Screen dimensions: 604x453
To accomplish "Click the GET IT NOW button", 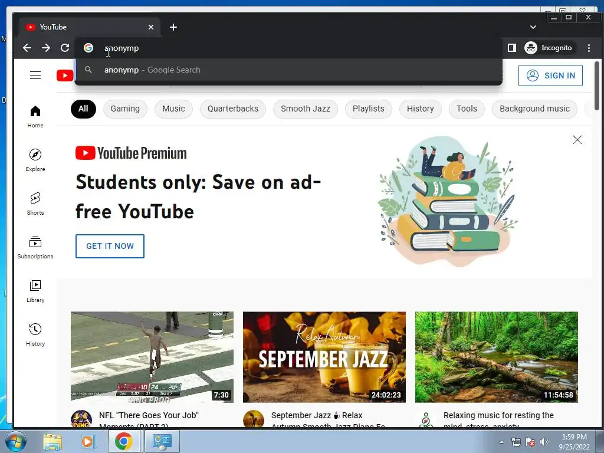I will pyautogui.click(x=110, y=246).
